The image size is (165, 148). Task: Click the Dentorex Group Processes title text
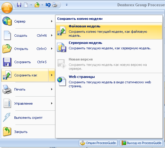click(141, 5)
